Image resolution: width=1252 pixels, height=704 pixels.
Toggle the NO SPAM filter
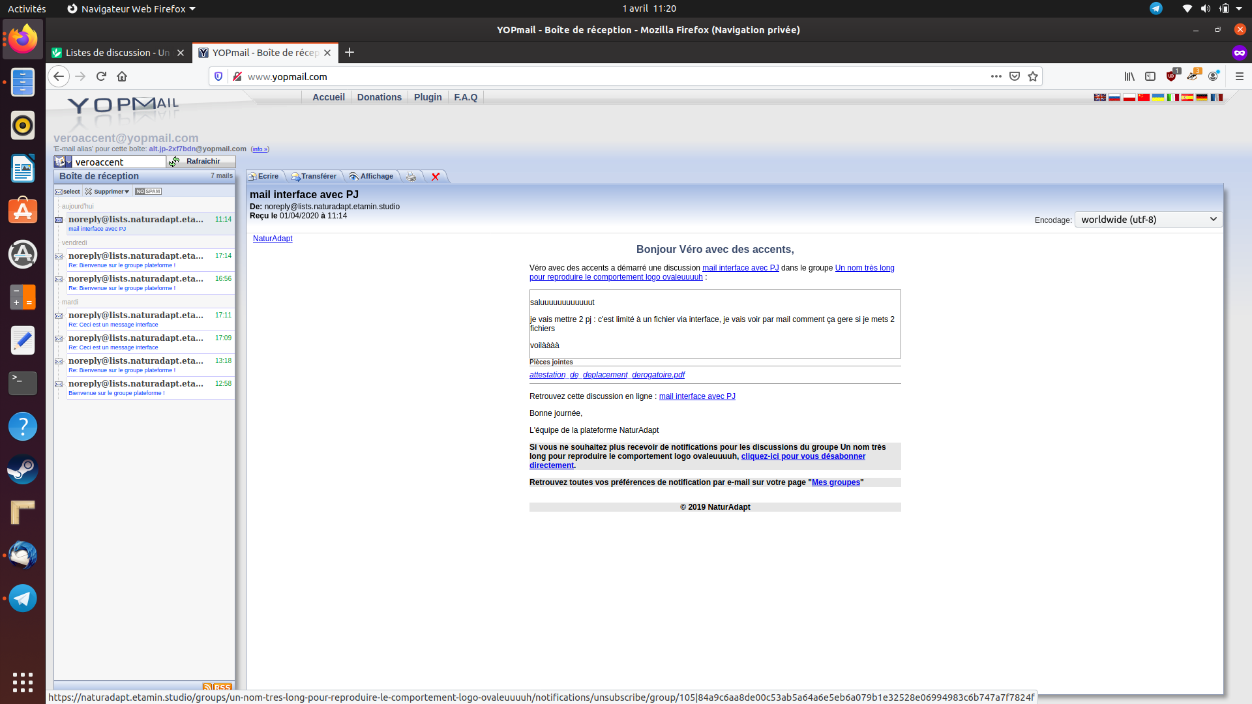(149, 192)
